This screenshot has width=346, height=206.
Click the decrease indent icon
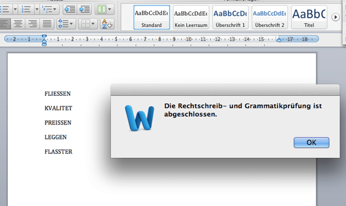tap(70, 9)
